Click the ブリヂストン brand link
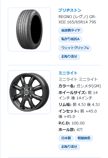The image size is (108, 158). coord(70,10)
